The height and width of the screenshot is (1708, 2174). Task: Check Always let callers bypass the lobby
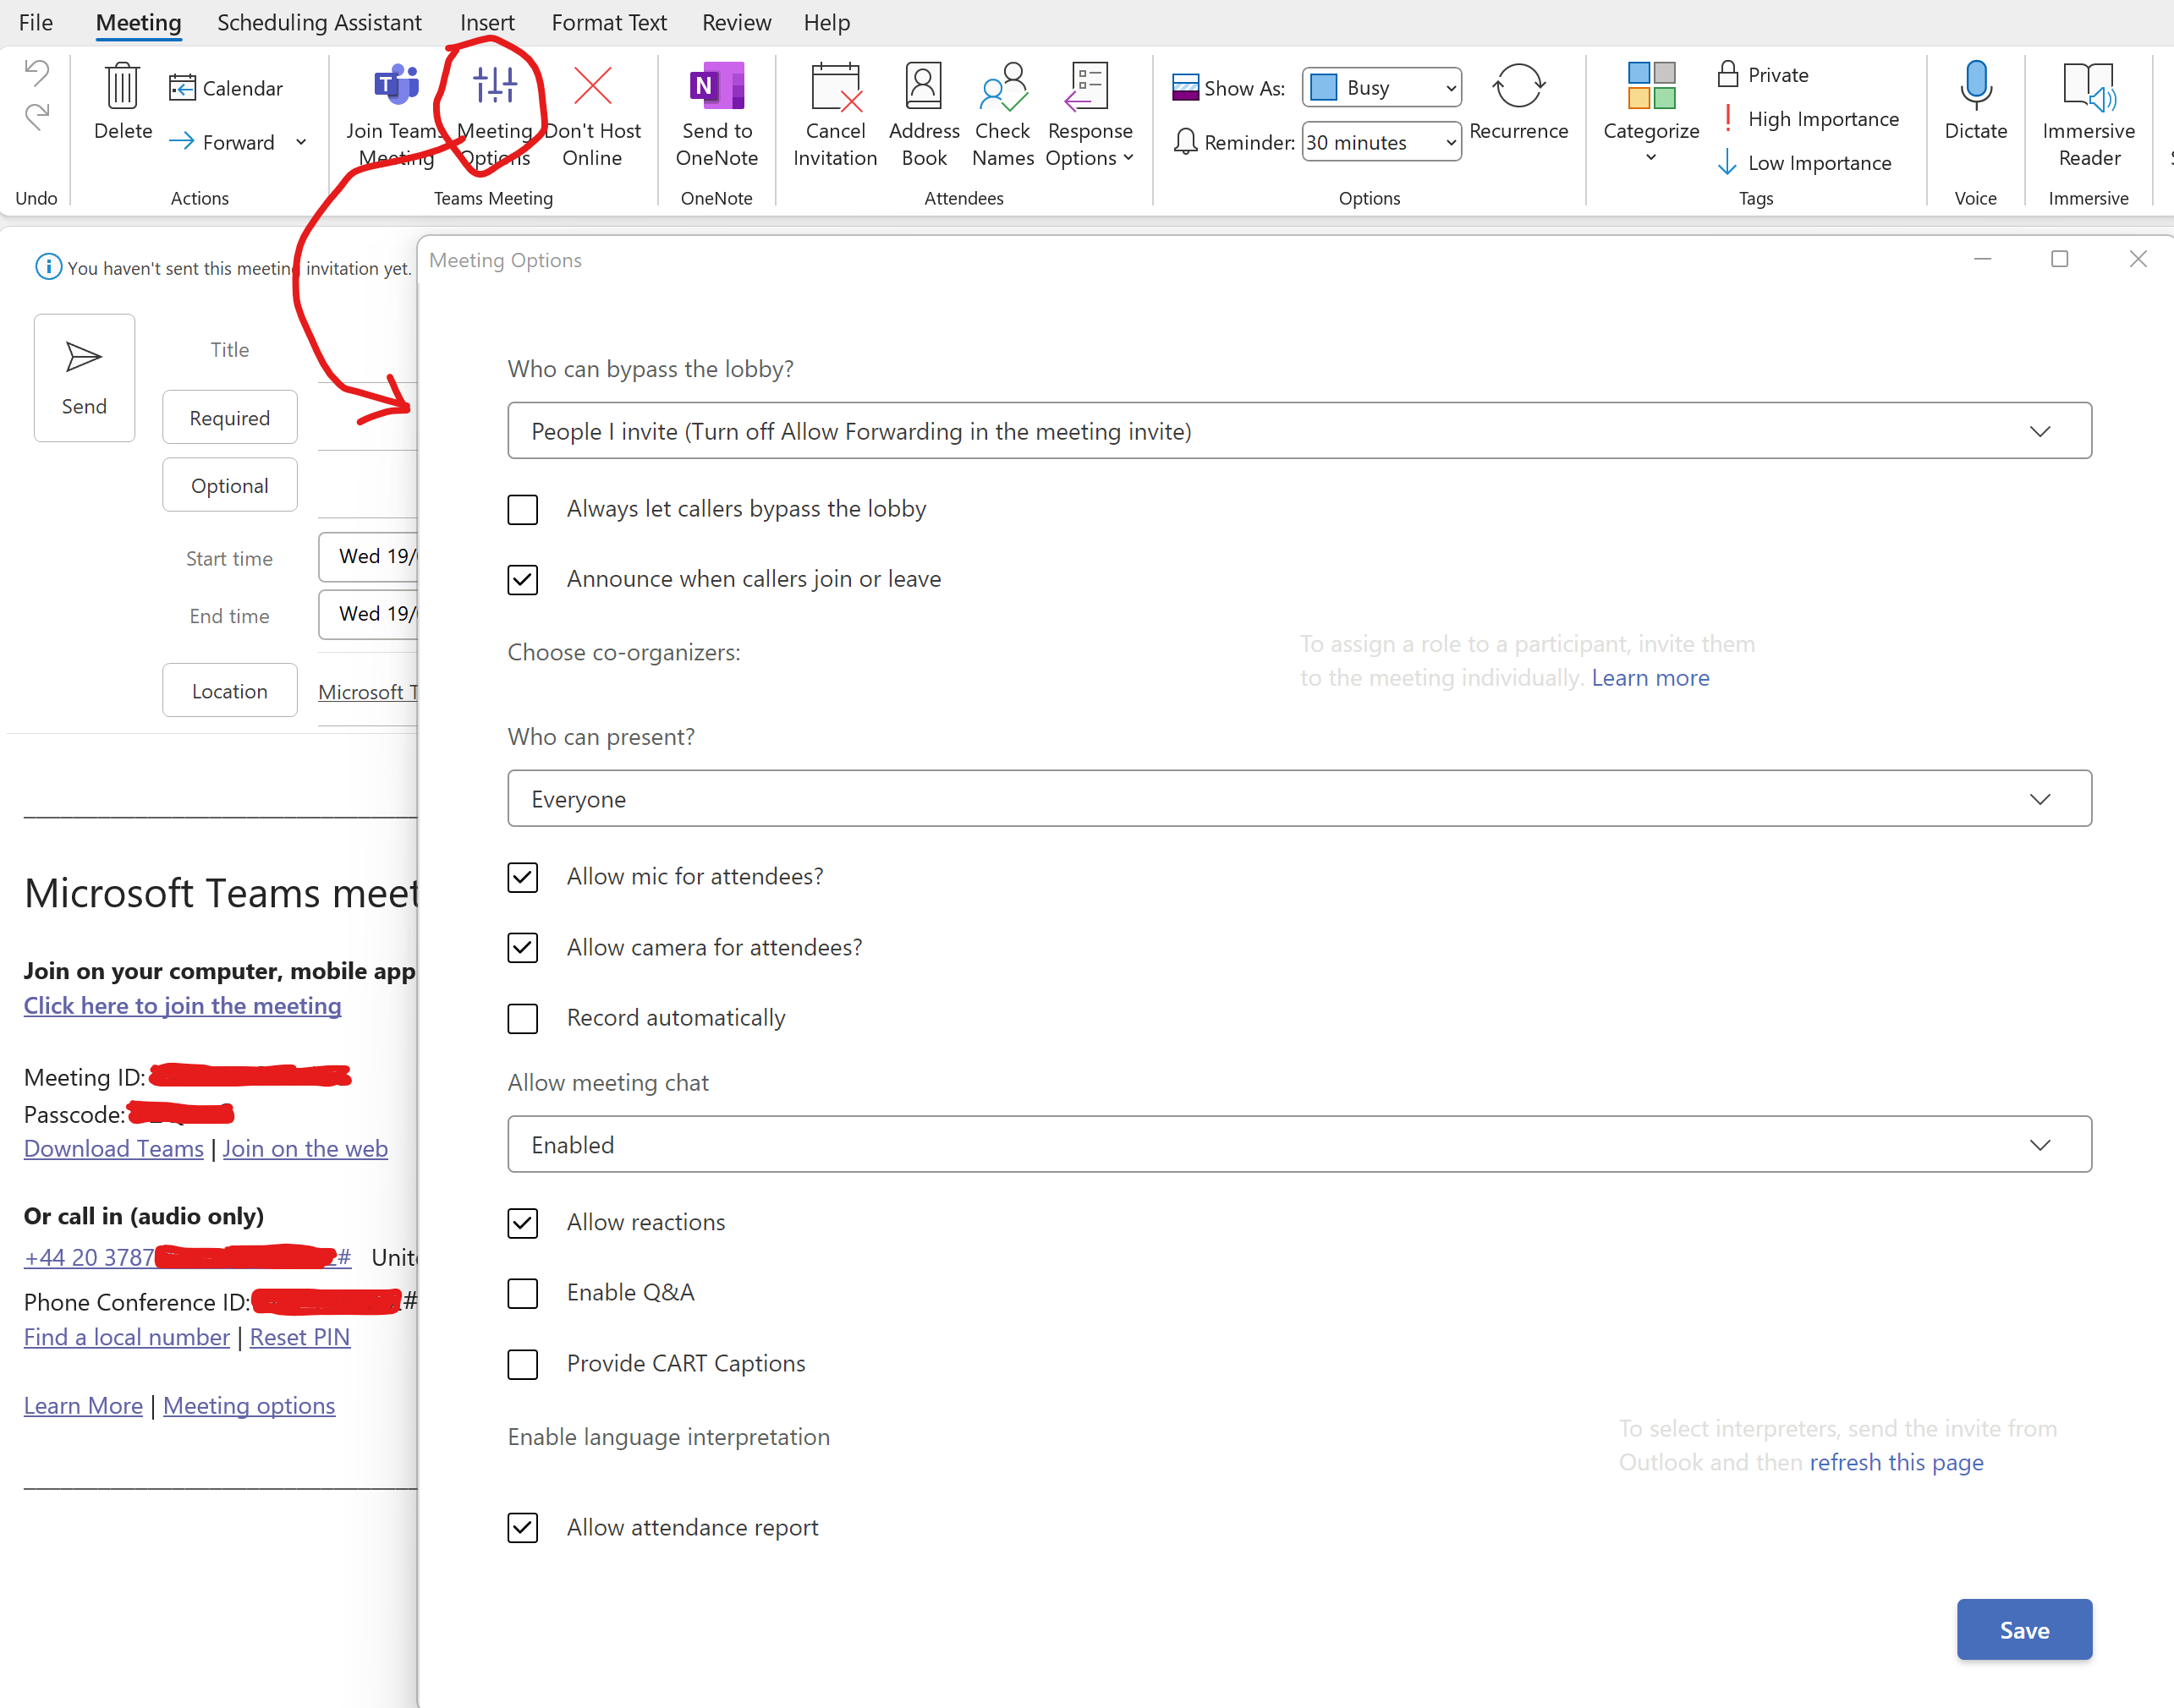coord(522,509)
